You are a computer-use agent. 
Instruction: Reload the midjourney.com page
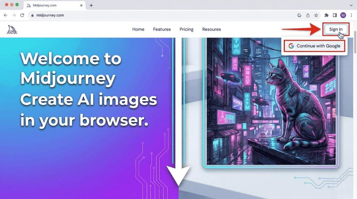[22, 15]
